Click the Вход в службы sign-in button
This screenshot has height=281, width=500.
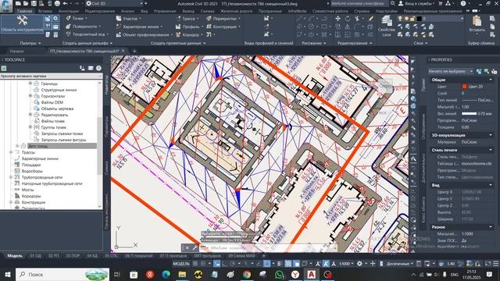point(416,3)
